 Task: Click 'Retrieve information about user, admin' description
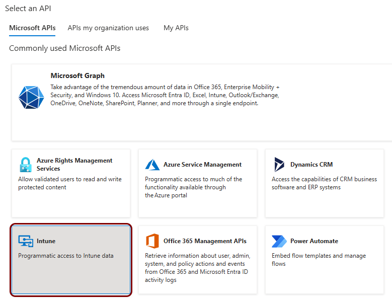[197, 268]
